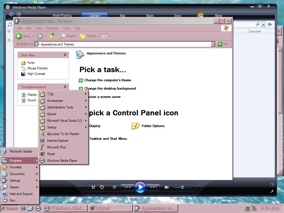Launch Microsoft Plus!
Screen dimensions: 284x213
(x=64, y=147)
